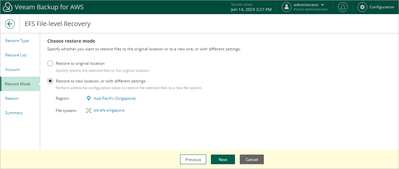
Task: Click the Next button
Action: pyautogui.click(x=223, y=159)
